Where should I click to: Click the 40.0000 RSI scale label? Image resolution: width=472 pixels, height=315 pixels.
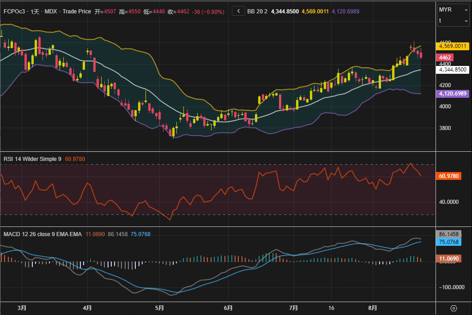[449, 202]
